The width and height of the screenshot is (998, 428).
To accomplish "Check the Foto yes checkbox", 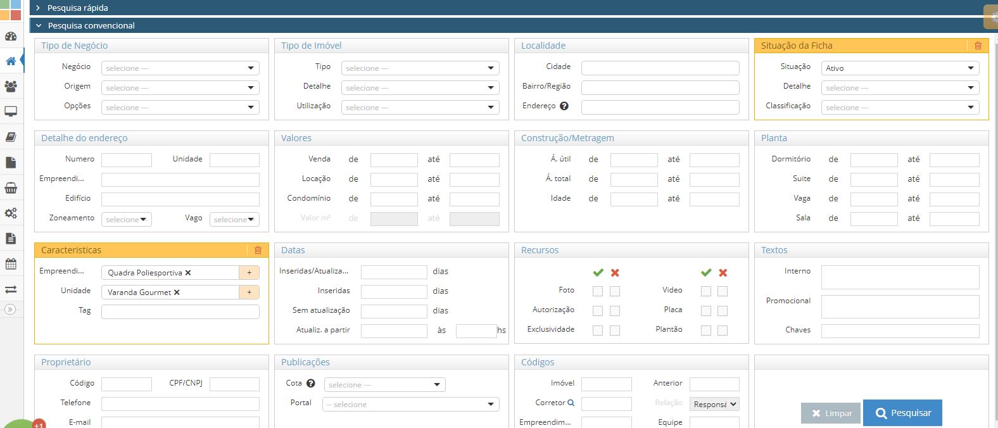I will coord(597,291).
